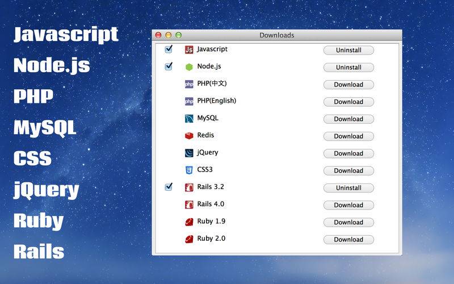
Task: Select the PHP(中文) row label
Action: 212,83
